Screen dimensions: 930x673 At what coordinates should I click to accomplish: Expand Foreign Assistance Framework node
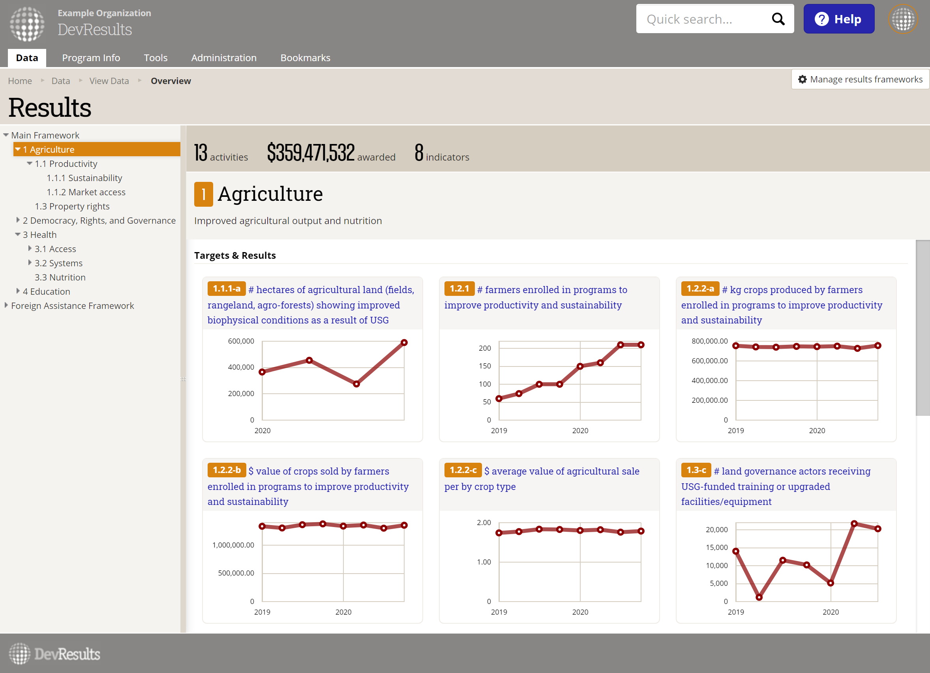pos(6,305)
